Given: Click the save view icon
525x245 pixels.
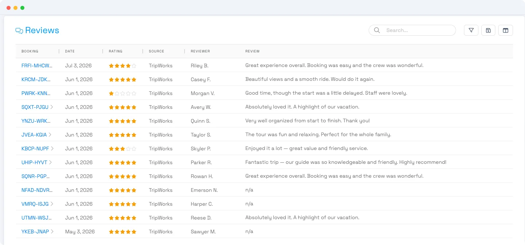Looking at the screenshot, I should [x=488, y=30].
